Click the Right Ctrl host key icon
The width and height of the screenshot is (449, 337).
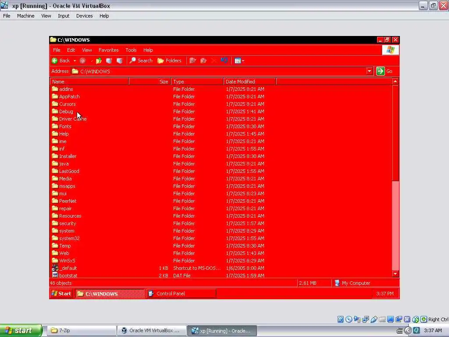point(424,319)
